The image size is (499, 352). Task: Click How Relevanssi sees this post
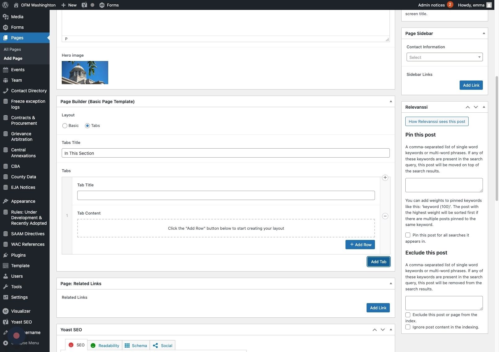(437, 121)
